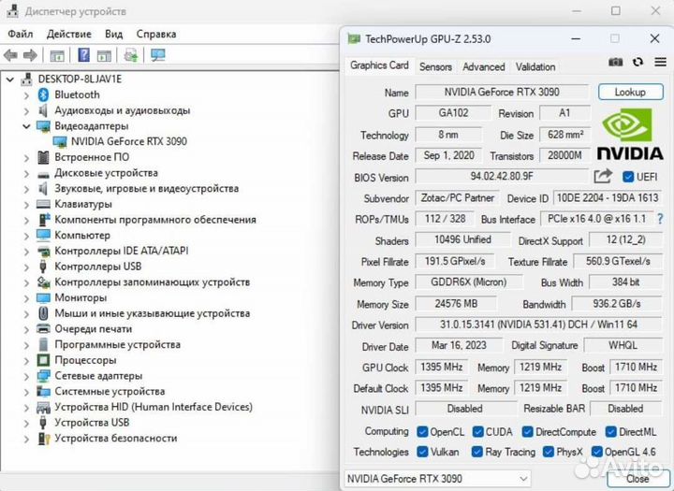Viewport: 674px width, 491px height.
Task: Click the NVIDIA logo in GPU-Z
Action: 630,134
